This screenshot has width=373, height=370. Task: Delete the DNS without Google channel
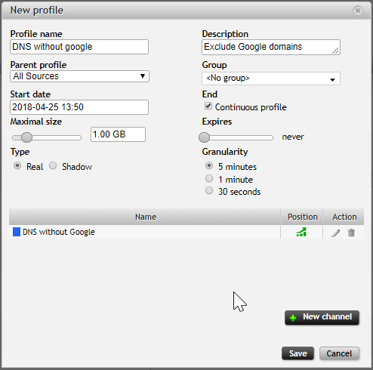click(351, 233)
